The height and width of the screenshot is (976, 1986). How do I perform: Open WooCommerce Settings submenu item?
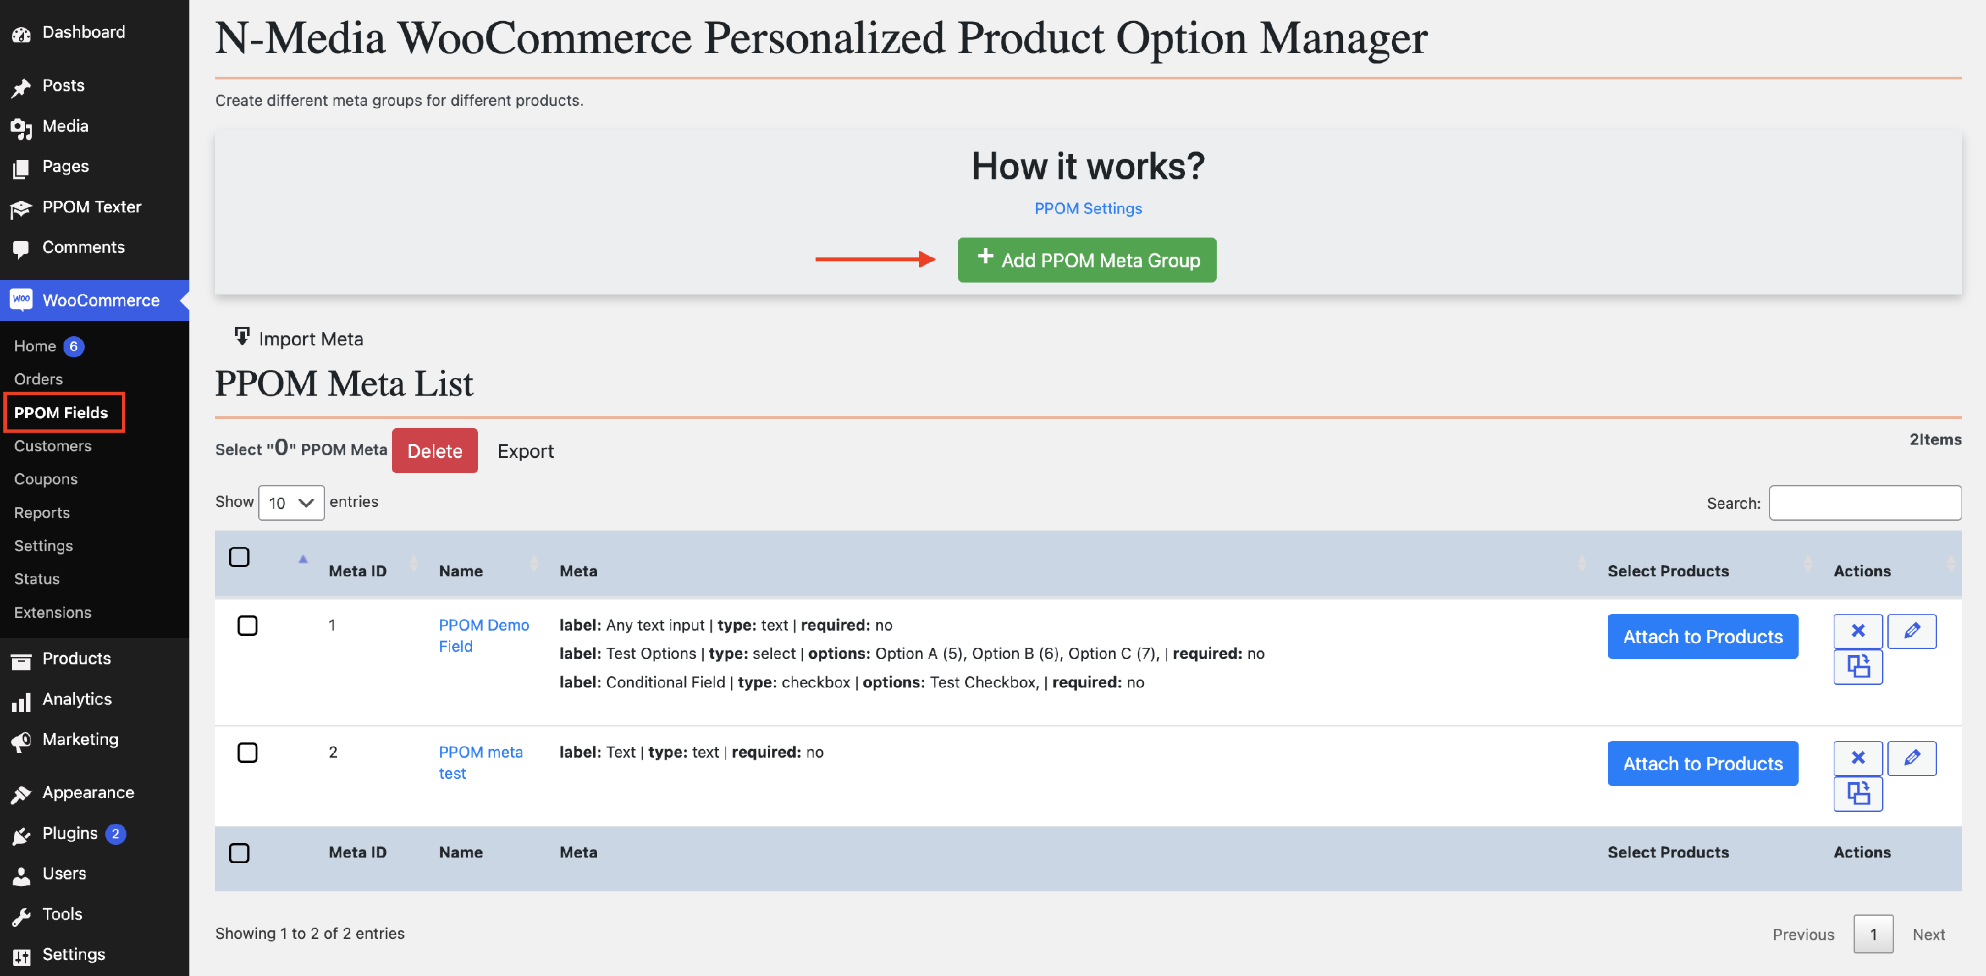43,546
